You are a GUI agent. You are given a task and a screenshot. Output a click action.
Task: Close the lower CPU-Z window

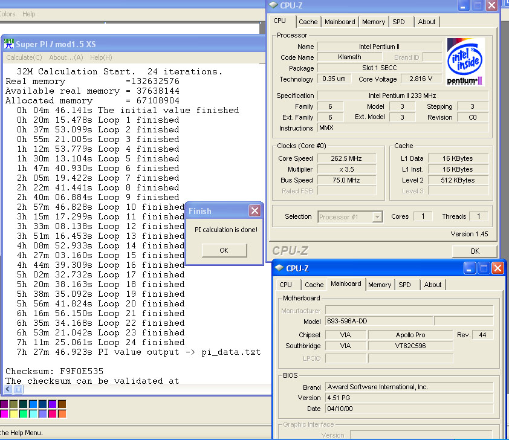(498, 268)
